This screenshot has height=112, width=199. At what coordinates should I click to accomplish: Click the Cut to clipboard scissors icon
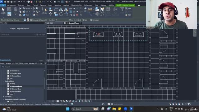20,8
